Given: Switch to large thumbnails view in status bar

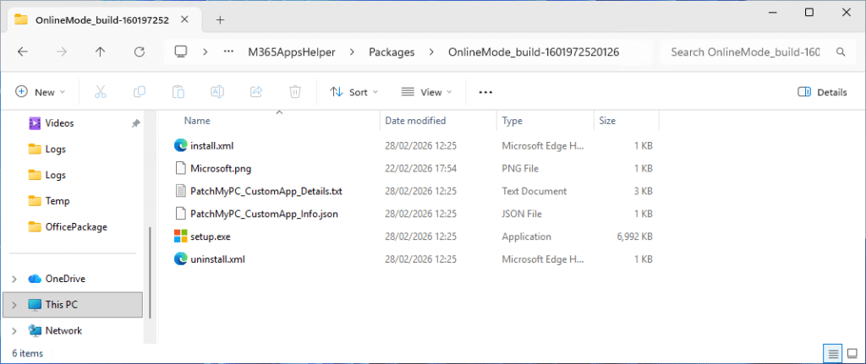Looking at the screenshot, I should tap(852, 353).
